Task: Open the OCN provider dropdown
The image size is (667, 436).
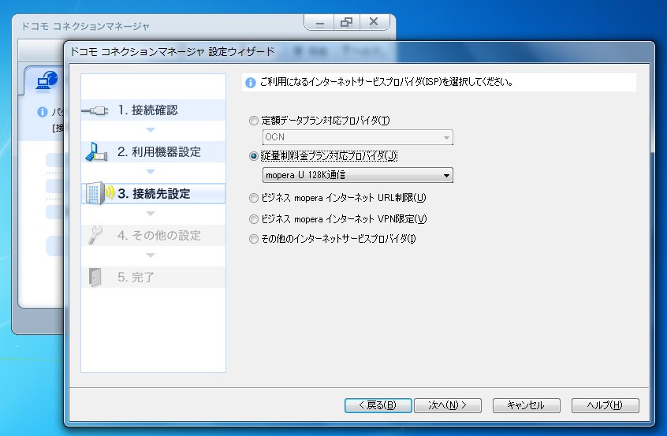Action: [x=358, y=137]
